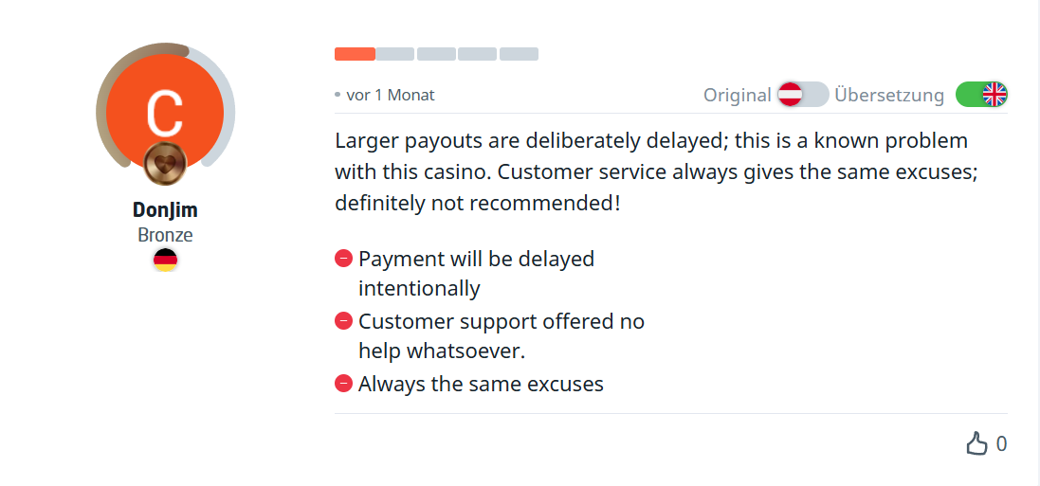
Task: Click the like count number 0
Action: pos(1001,443)
